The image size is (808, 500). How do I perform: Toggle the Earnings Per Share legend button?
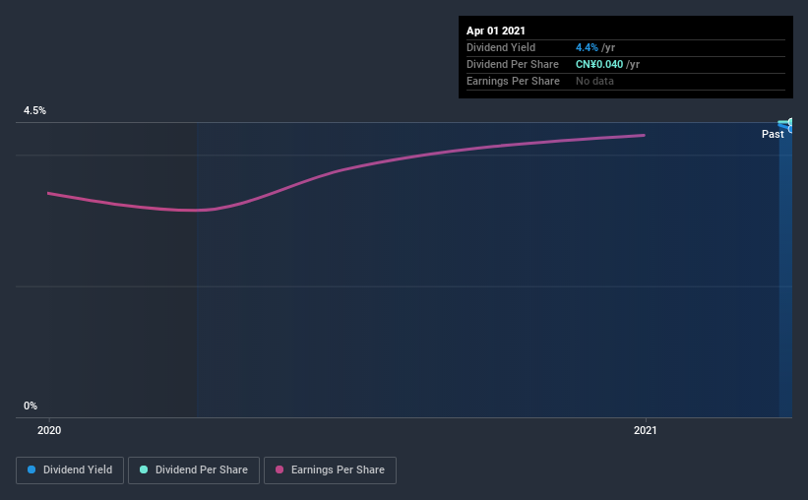330,470
